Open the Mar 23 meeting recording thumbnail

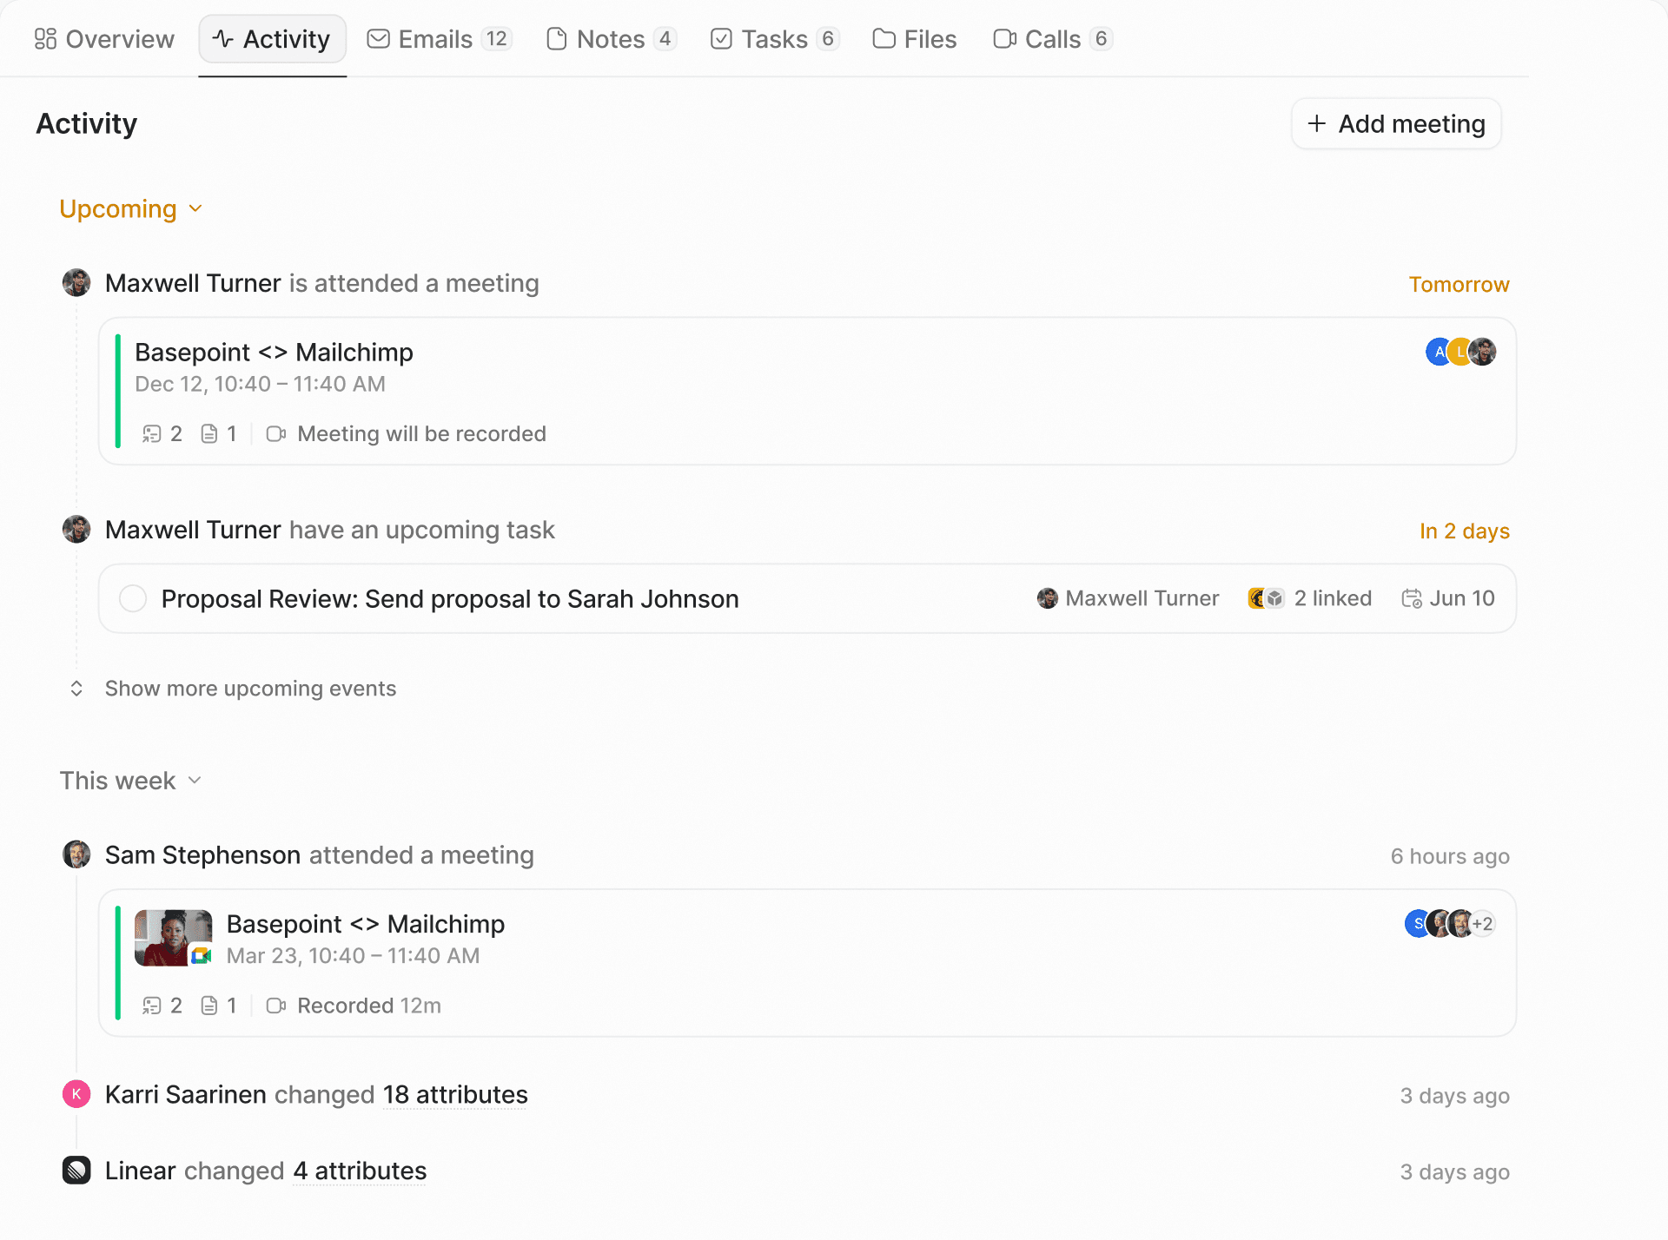pos(174,938)
